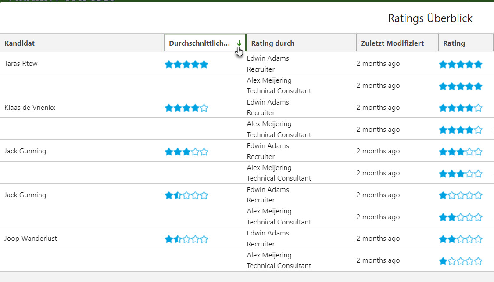Screen dimensions: 494x282
Task: Click Taras Rtew's five-star average rating
Action: coord(186,65)
